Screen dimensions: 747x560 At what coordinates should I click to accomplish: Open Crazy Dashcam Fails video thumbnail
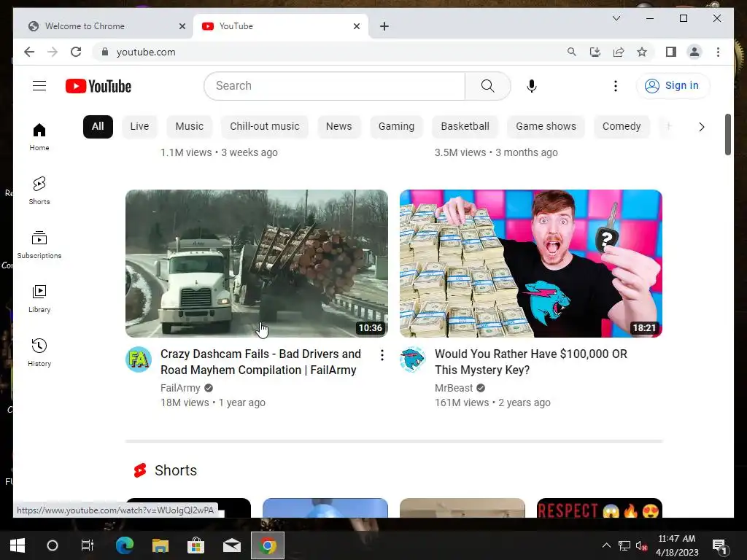(256, 263)
